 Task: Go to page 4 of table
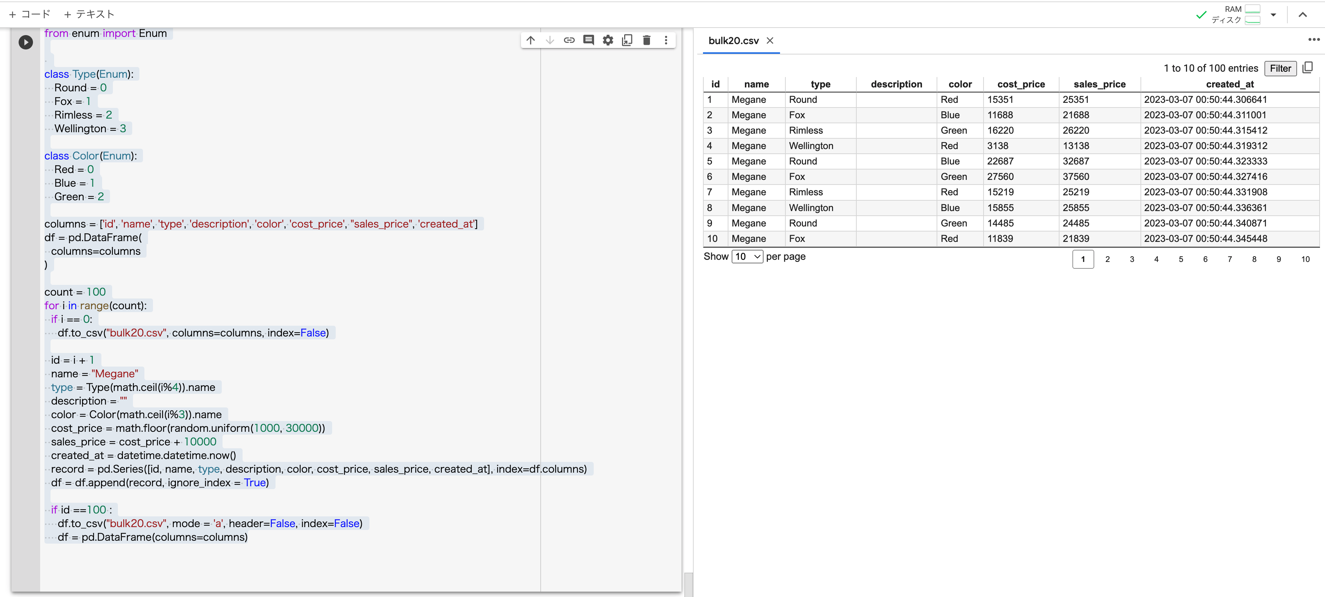click(1156, 259)
